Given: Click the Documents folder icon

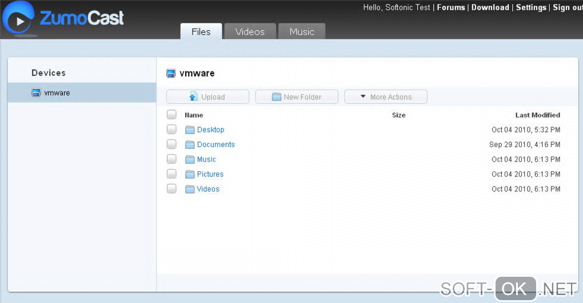Looking at the screenshot, I should [x=190, y=144].
